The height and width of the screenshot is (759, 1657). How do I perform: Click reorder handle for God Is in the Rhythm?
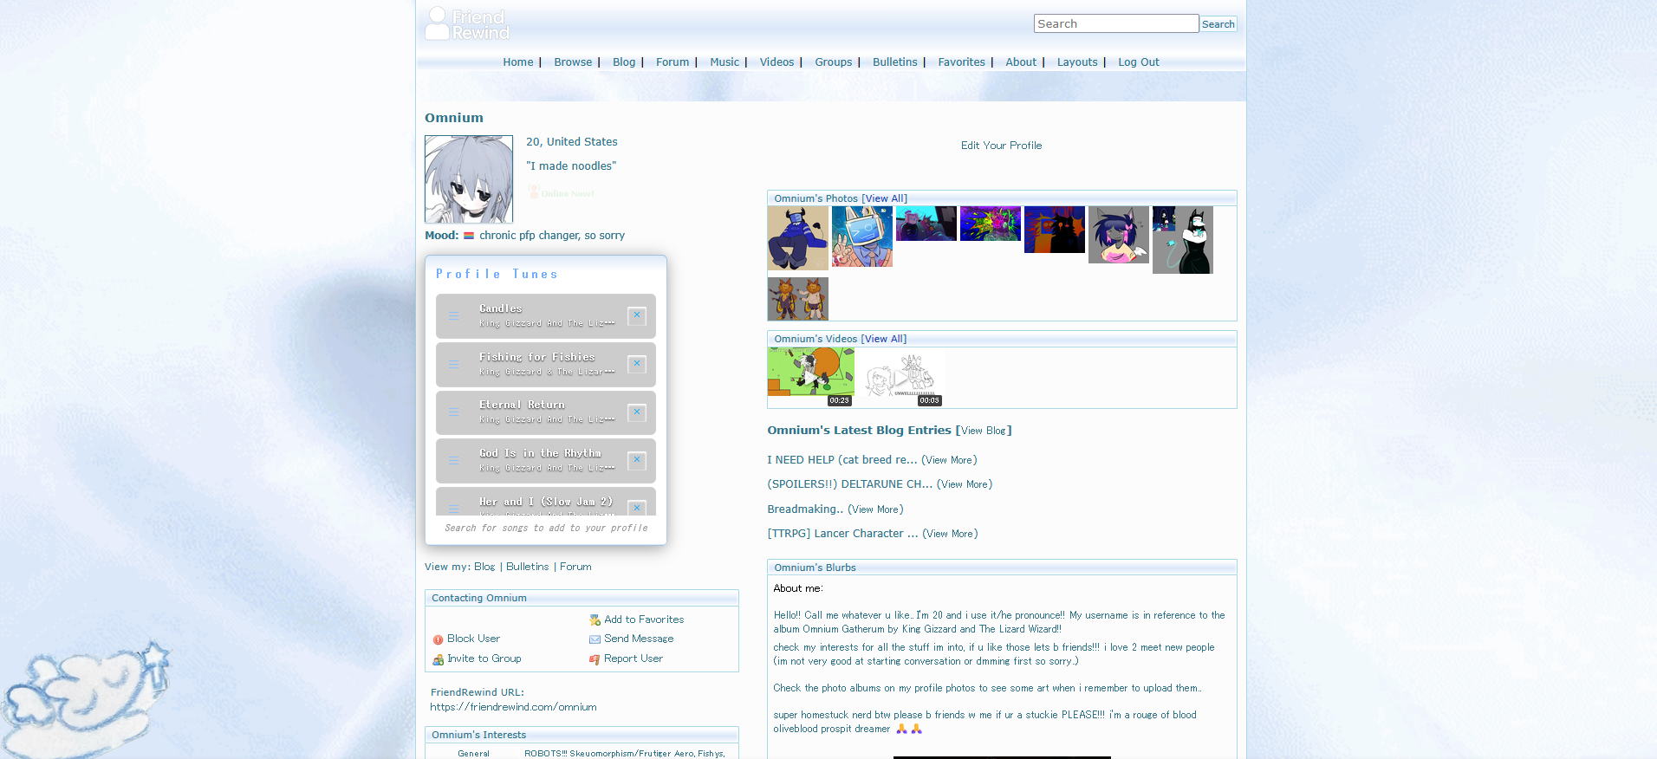[454, 461]
